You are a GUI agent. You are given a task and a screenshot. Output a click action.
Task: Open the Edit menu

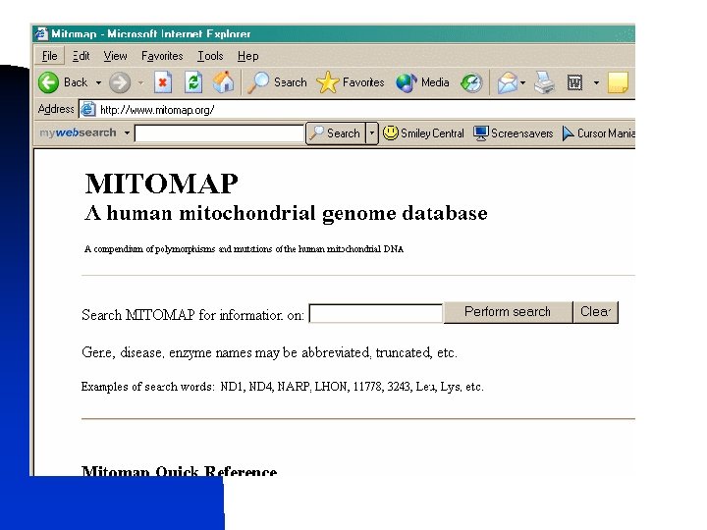(x=82, y=56)
